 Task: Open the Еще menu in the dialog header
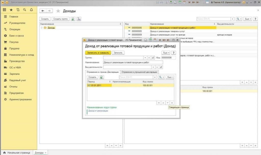(166, 53)
